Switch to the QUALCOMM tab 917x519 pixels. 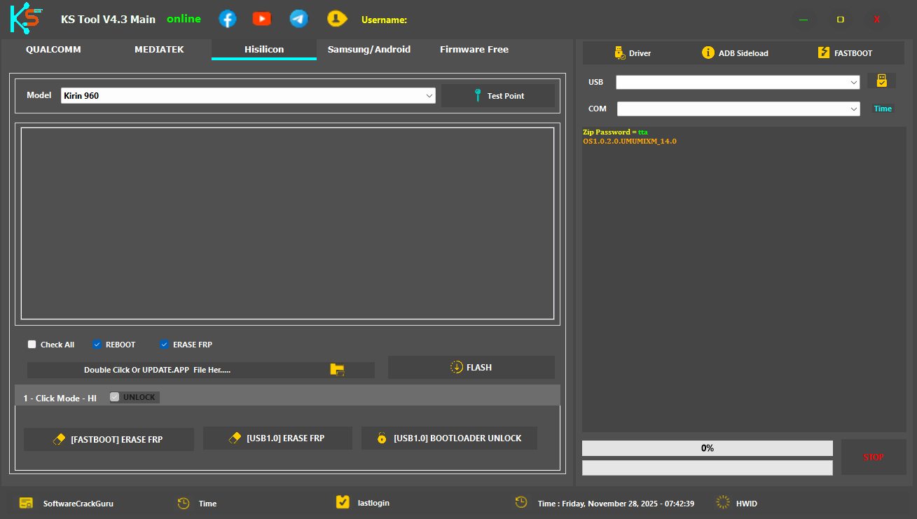coord(53,49)
